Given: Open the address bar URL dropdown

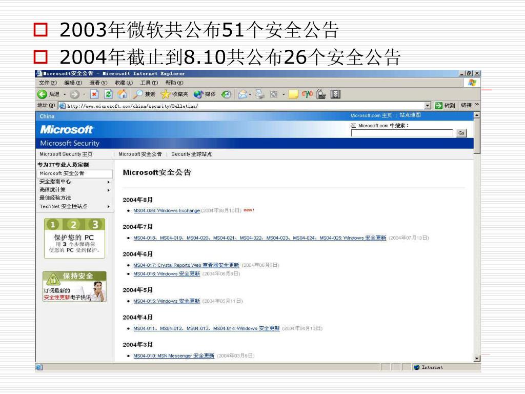Looking at the screenshot, I should click(428, 106).
